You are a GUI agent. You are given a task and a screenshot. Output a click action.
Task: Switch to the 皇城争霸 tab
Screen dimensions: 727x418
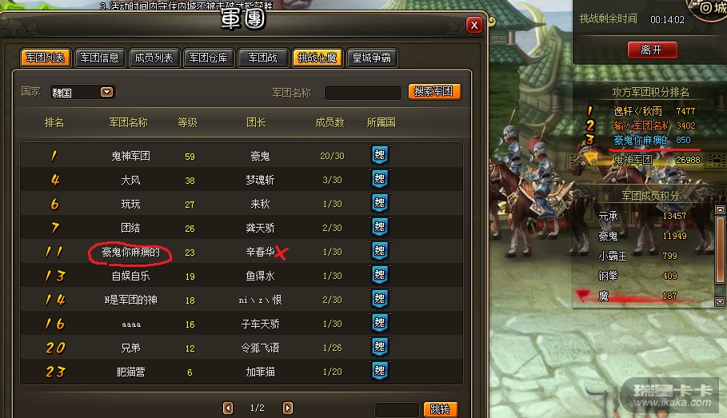pos(372,58)
